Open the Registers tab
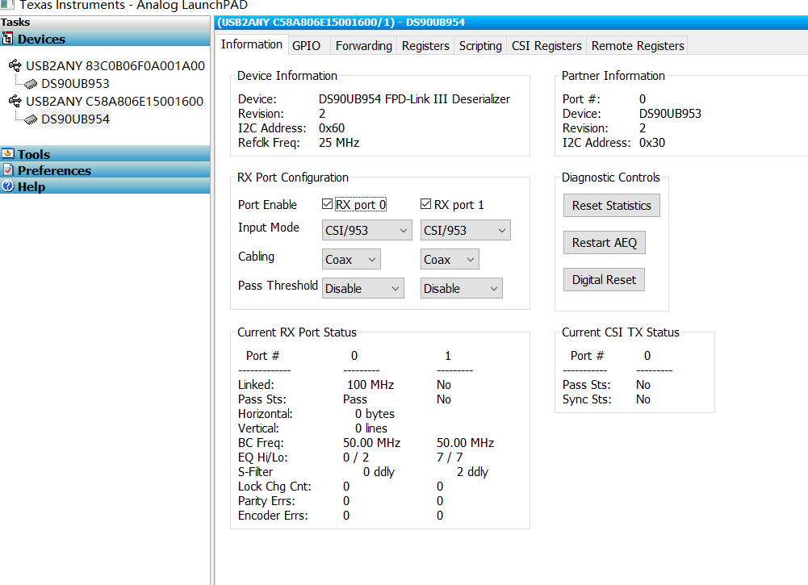Viewport: 808px width, 585px height. click(425, 46)
